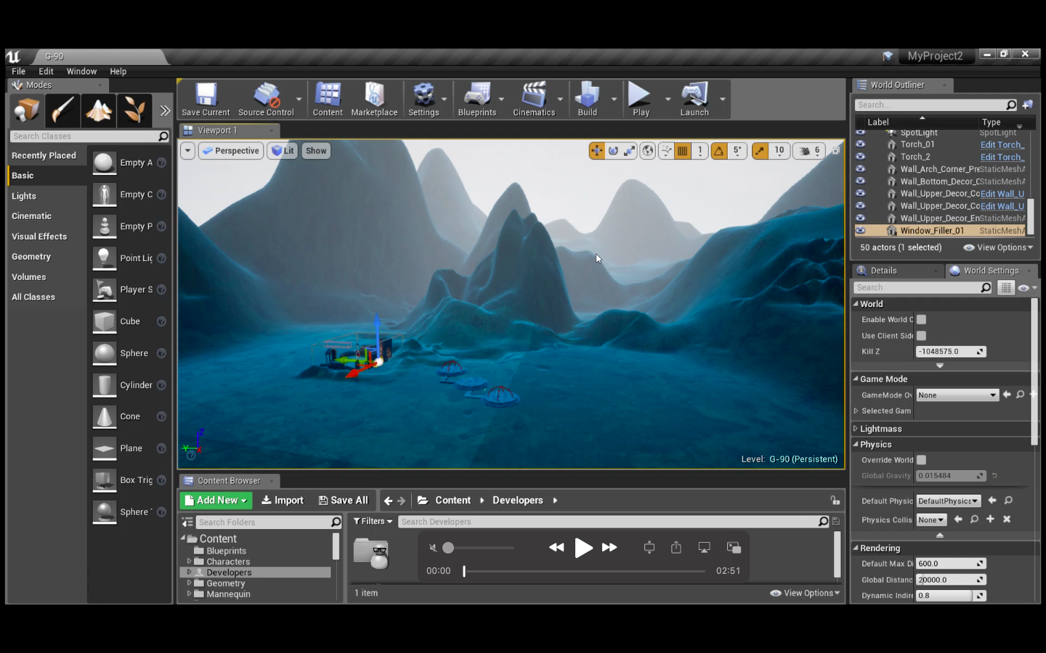Switch to the World Settings tab
This screenshot has height=653, width=1046.
[x=991, y=270]
